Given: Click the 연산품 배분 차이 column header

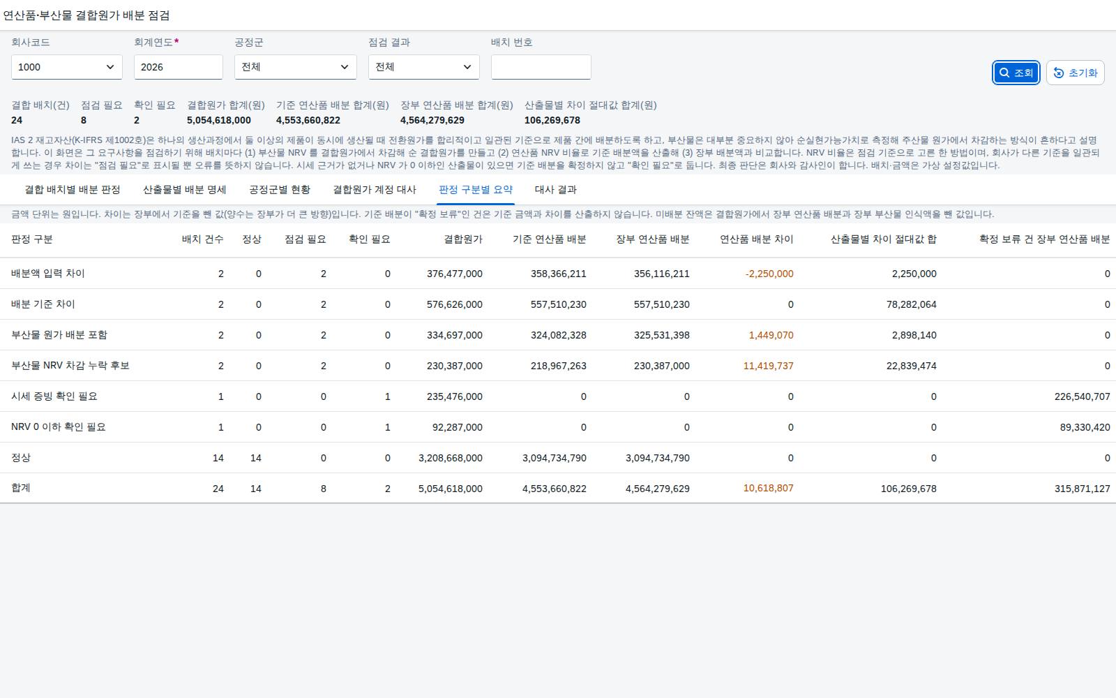Looking at the screenshot, I should point(757,239).
